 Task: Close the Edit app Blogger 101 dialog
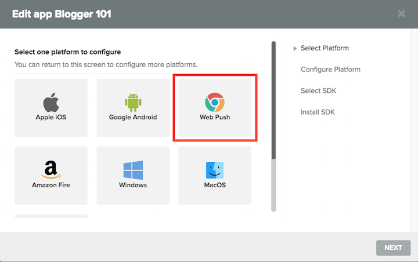point(402,13)
